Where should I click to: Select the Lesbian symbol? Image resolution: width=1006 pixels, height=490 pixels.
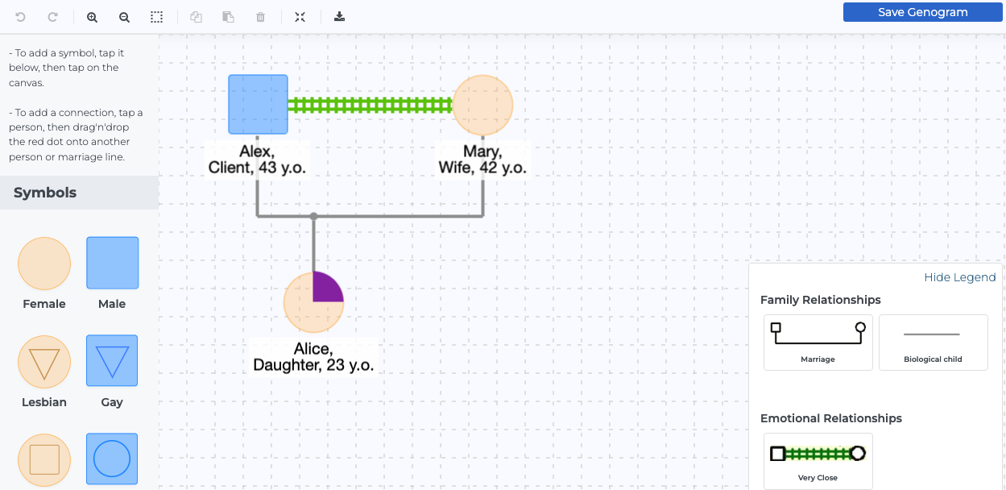tap(44, 362)
